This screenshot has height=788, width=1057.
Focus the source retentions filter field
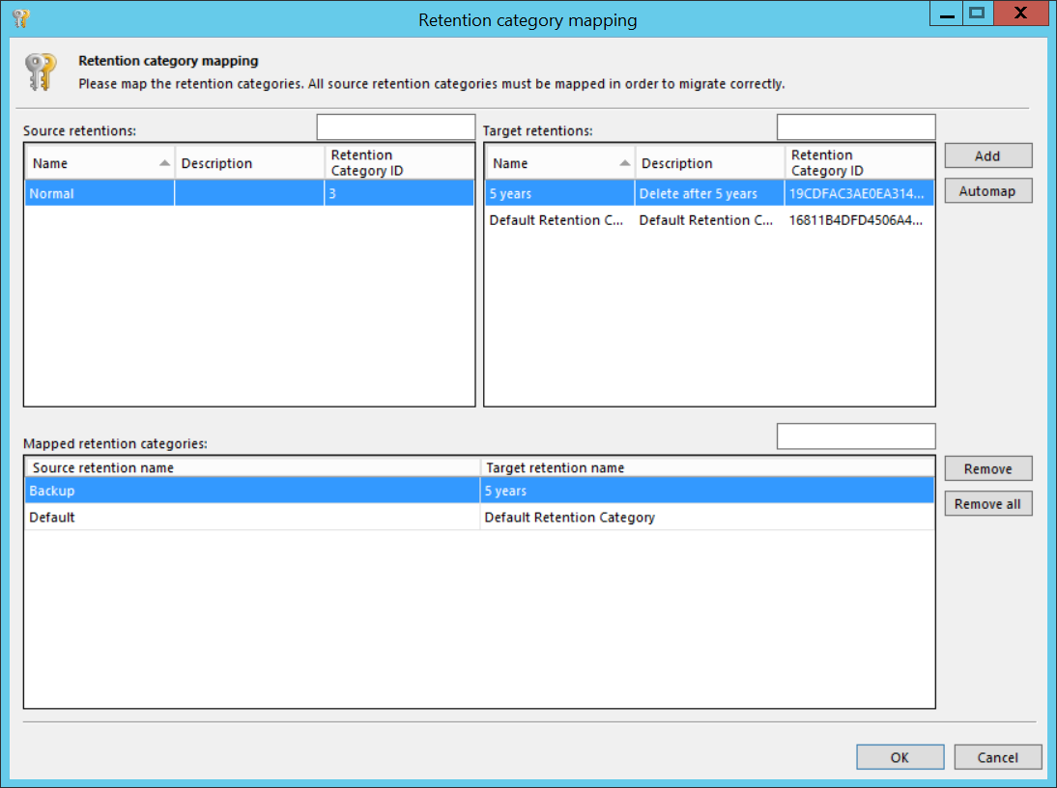[395, 127]
